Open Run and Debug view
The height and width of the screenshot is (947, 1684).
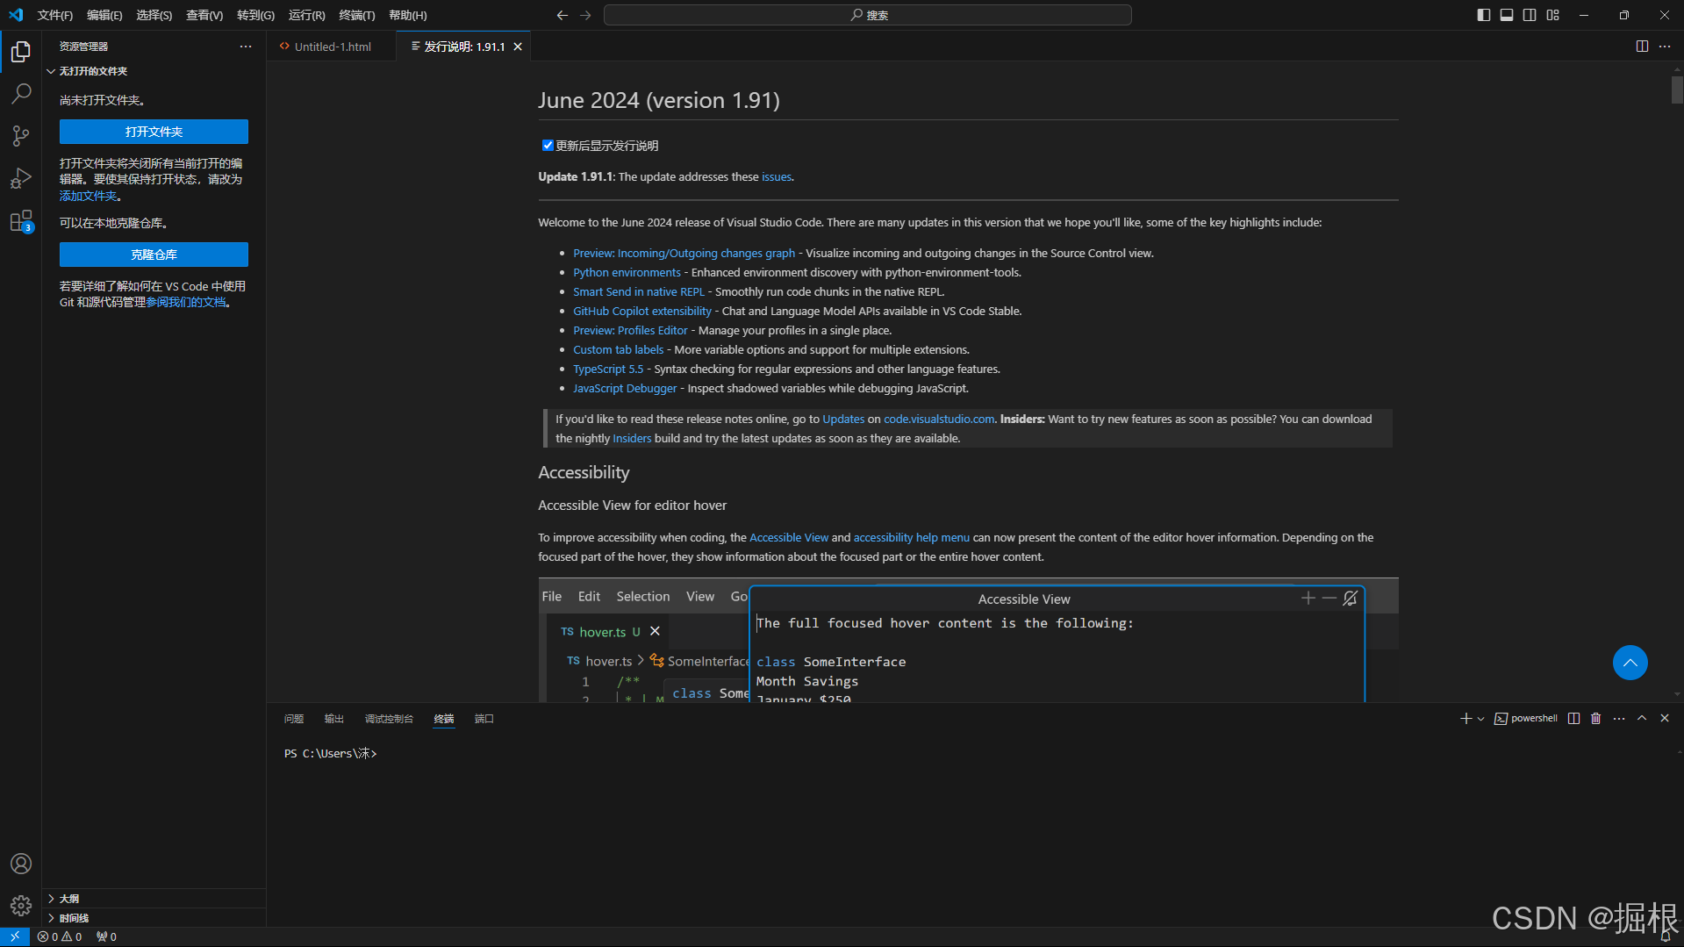pyautogui.click(x=21, y=178)
